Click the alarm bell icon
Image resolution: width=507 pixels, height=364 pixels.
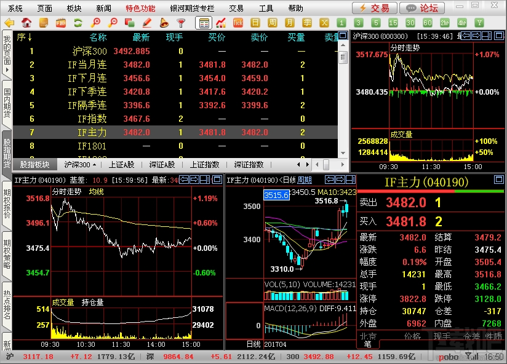[164, 23]
